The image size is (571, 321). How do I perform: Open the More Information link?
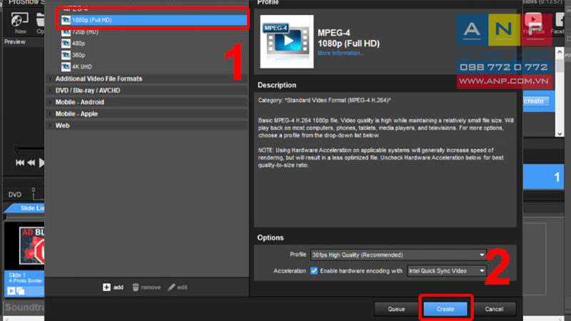[340, 53]
